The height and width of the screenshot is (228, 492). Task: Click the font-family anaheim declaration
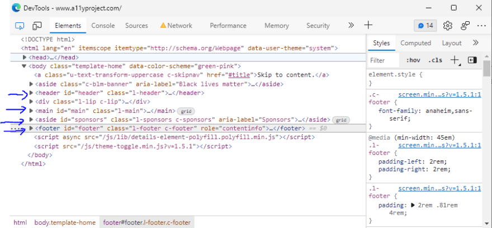(x=425, y=115)
